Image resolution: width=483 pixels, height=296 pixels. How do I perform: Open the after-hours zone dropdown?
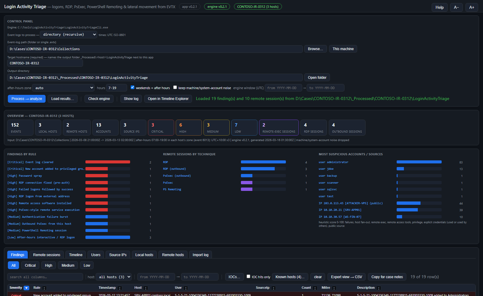point(63,88)
